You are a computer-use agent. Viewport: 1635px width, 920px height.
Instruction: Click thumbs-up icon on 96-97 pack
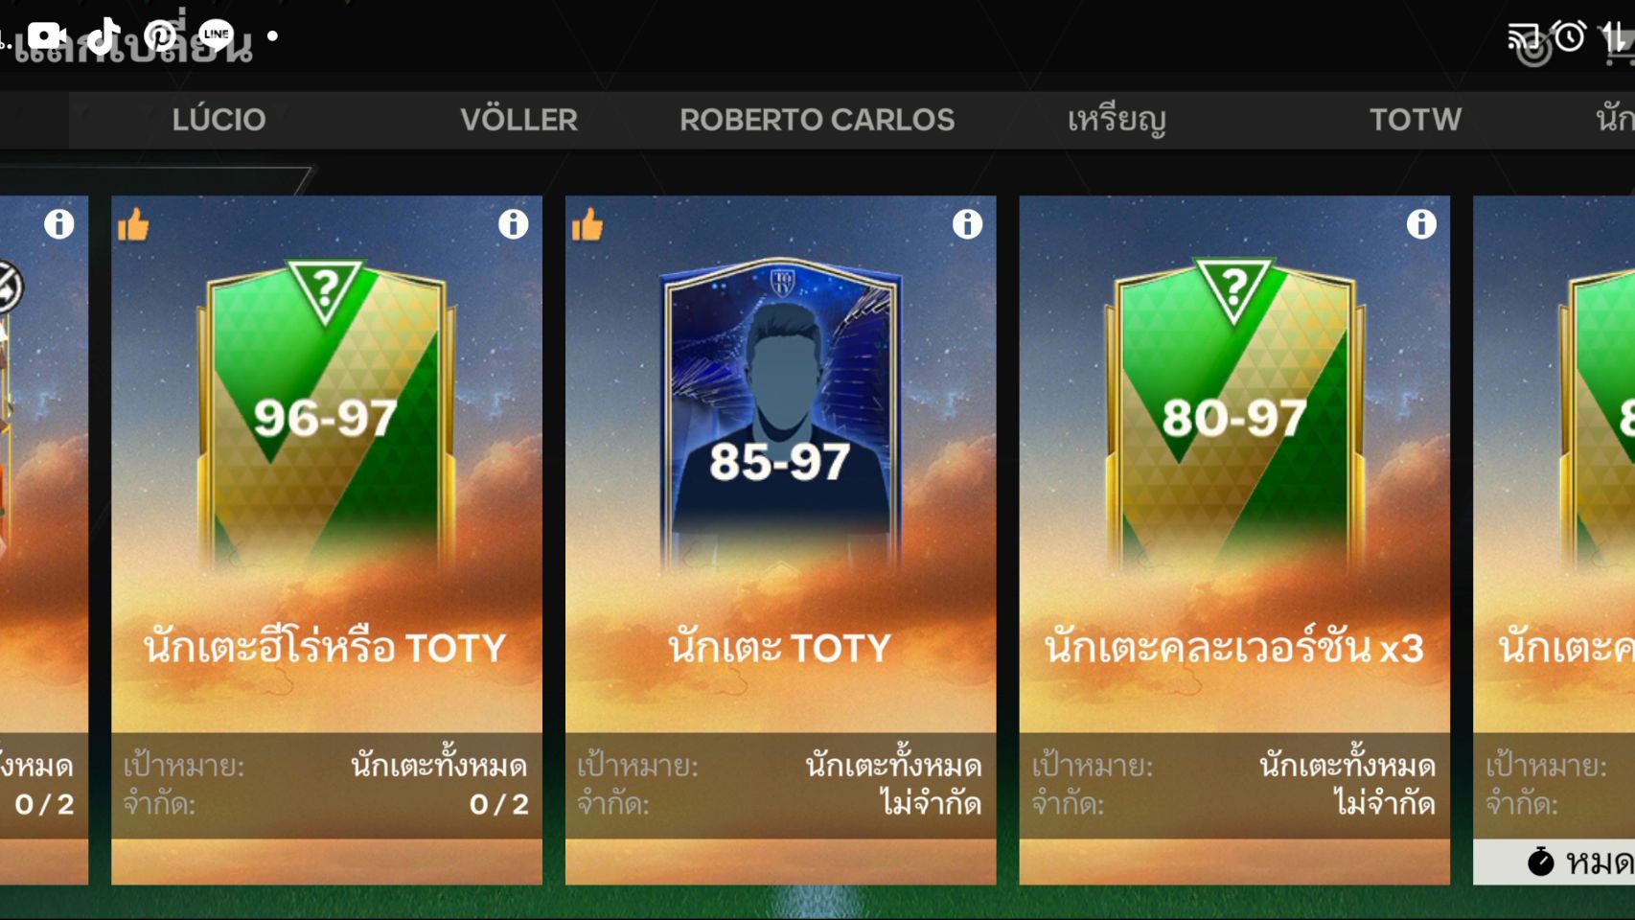pyautogui.click(x=133, y=225)
